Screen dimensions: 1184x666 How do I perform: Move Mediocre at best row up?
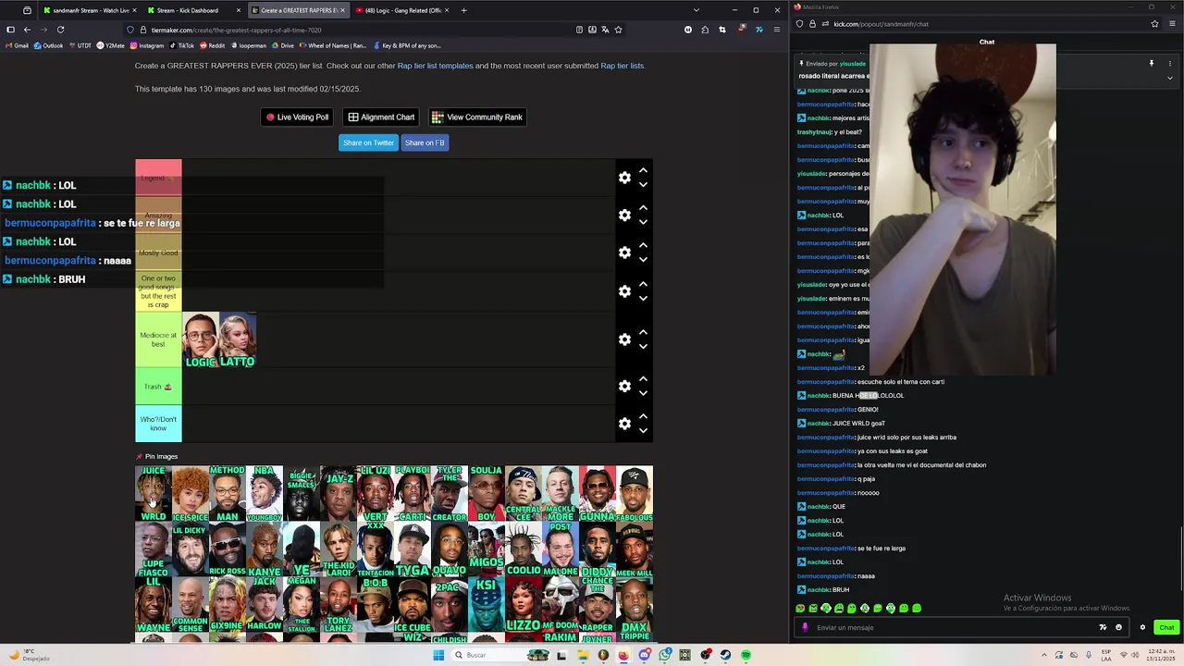(x=643, y=332)
